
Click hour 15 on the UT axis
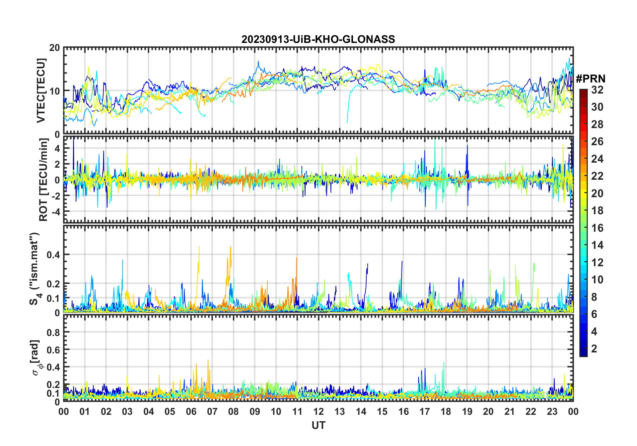(x=382, y=411)
